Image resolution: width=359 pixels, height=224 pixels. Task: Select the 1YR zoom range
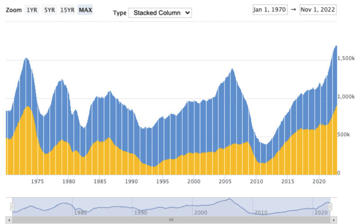[32, 10]
